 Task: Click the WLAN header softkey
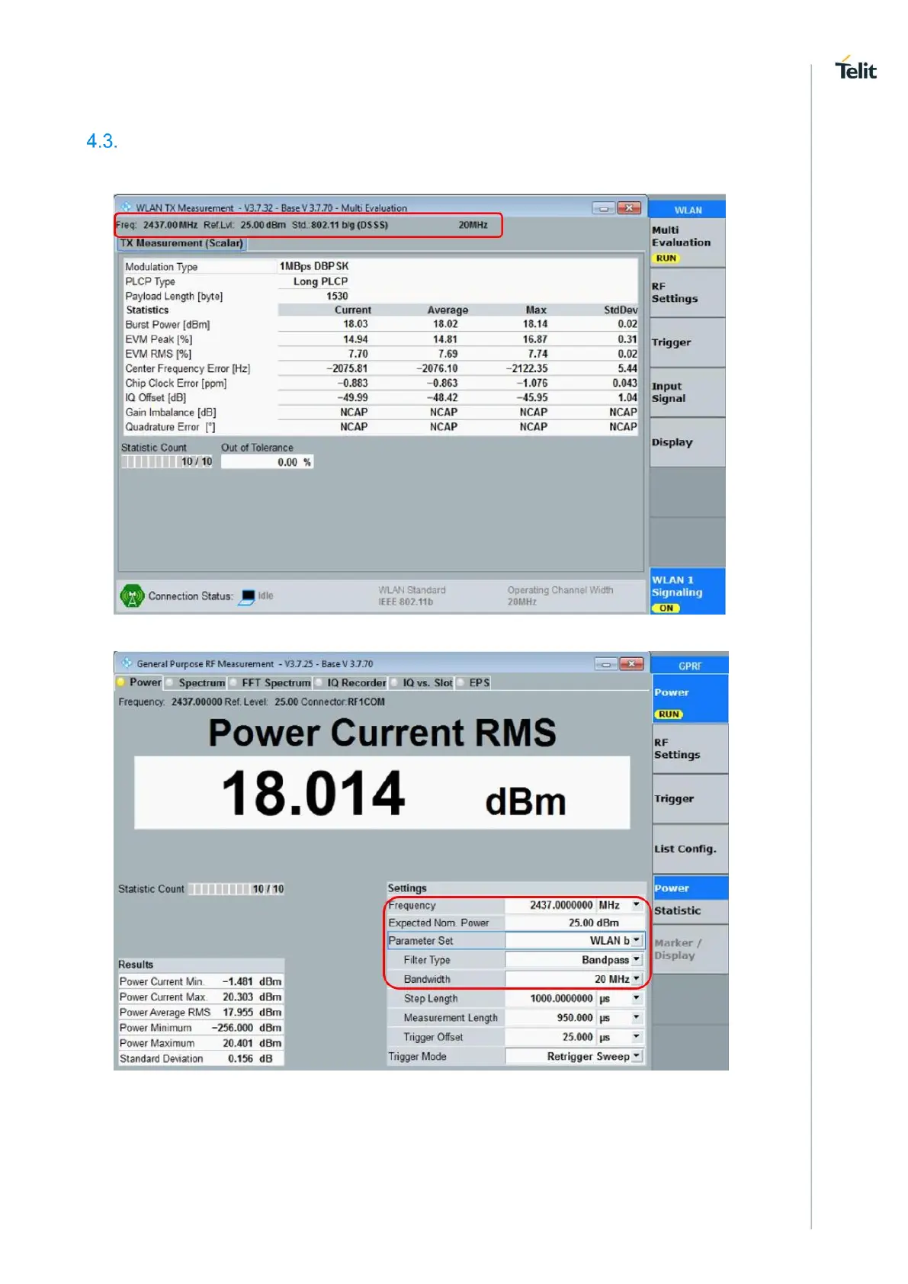(687, 210)
